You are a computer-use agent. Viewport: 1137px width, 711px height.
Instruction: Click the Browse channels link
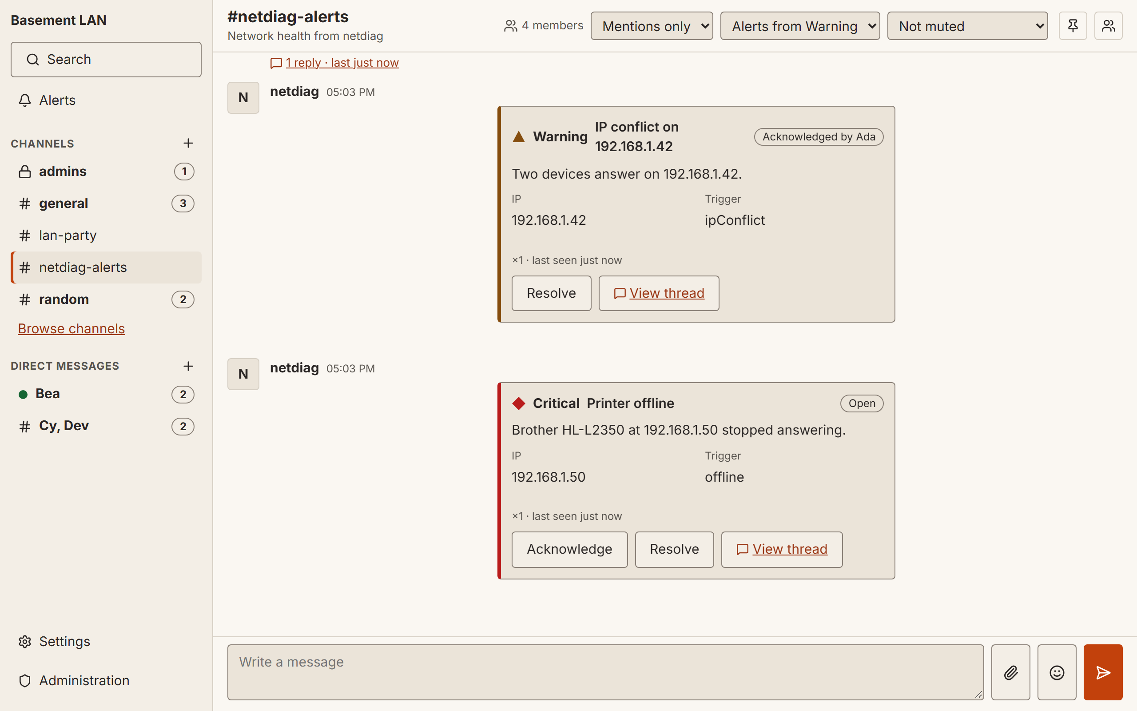click(72, 329)
